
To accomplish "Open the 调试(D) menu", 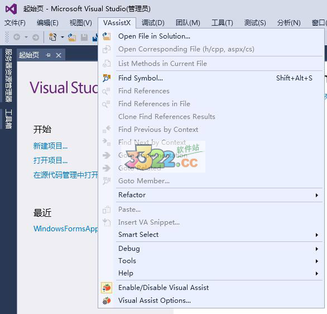I will pos(153,22).
